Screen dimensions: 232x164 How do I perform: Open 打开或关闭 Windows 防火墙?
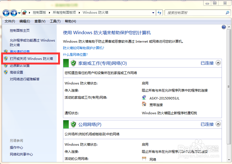[31, 58]
